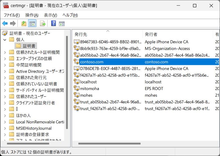Click the certificate icon of contoso.com row

pyautogui.click(x=77, y=62)
